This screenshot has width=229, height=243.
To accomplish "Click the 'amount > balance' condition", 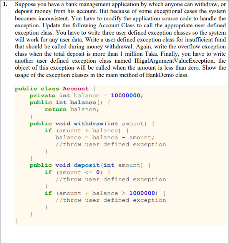I will [x=88, y=130].
